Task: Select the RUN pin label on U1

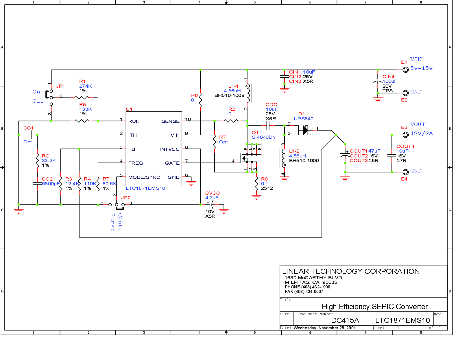Action: tap(134, 121)
